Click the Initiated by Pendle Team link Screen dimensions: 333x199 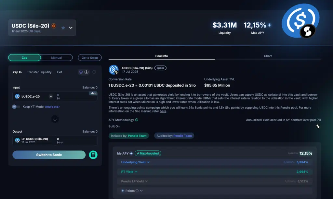129,136
